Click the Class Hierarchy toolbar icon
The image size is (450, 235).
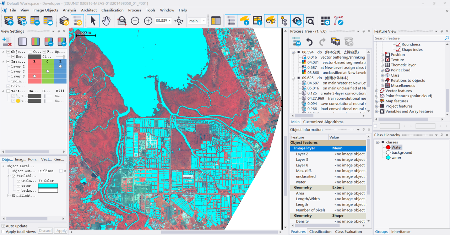(x=284, y=21)
